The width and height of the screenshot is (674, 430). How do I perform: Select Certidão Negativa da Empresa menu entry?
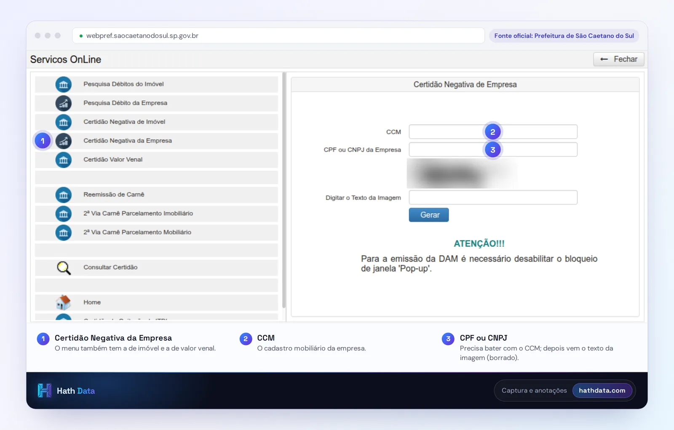tap(156, 141)
